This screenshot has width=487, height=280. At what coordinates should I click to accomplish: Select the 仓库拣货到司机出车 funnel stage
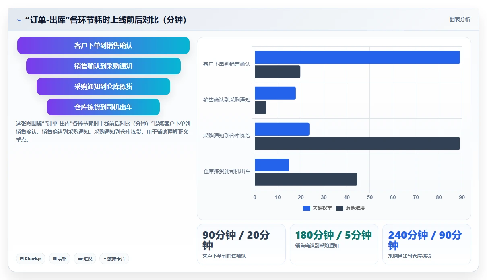pos(103,107)
